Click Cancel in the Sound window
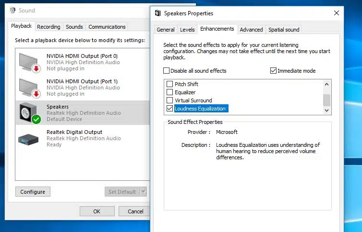The image size is (362, 232). [135, 211]
